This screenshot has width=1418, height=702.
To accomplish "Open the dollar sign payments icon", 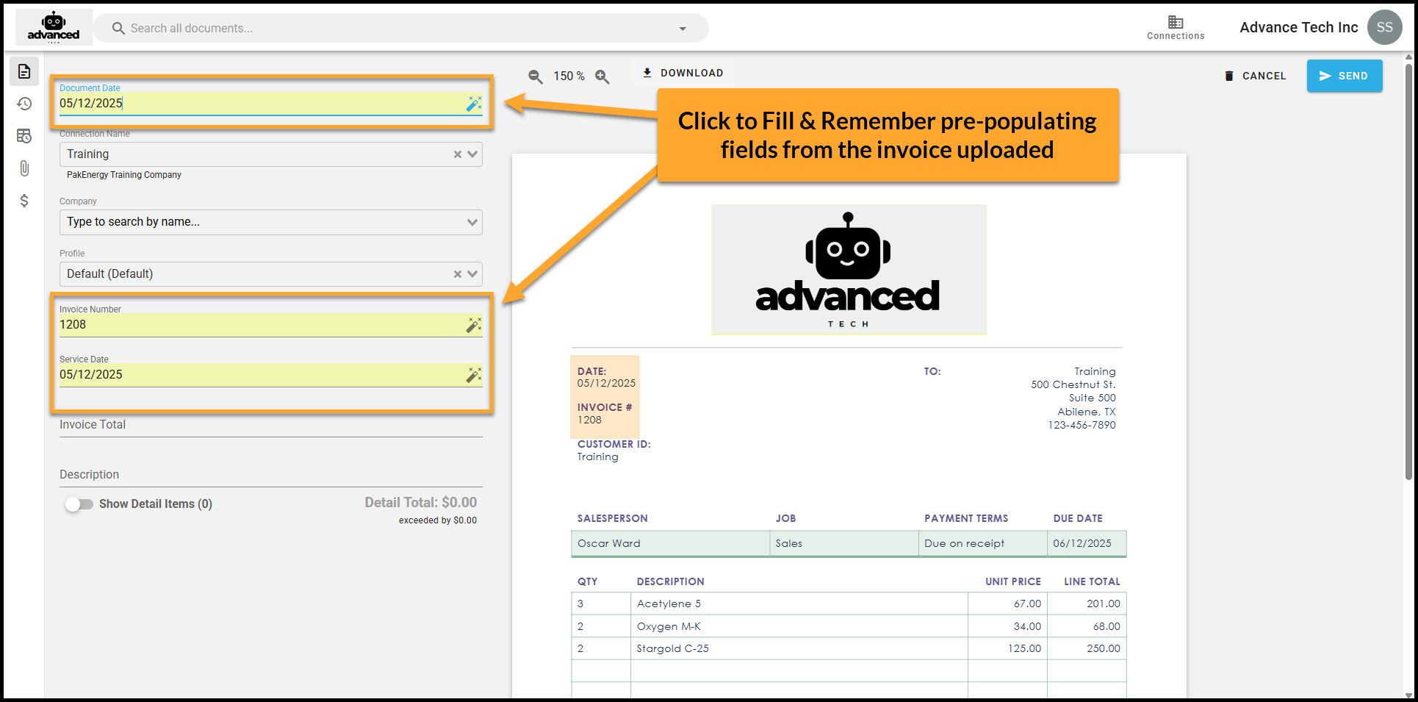I will tap(24, 201).
